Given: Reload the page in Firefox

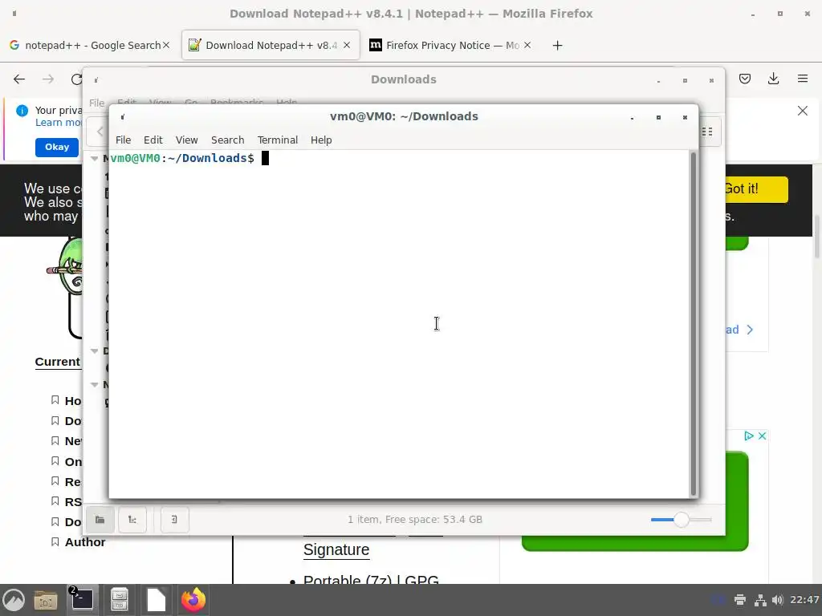Looking at the screenshot, I should coord(76,79).
